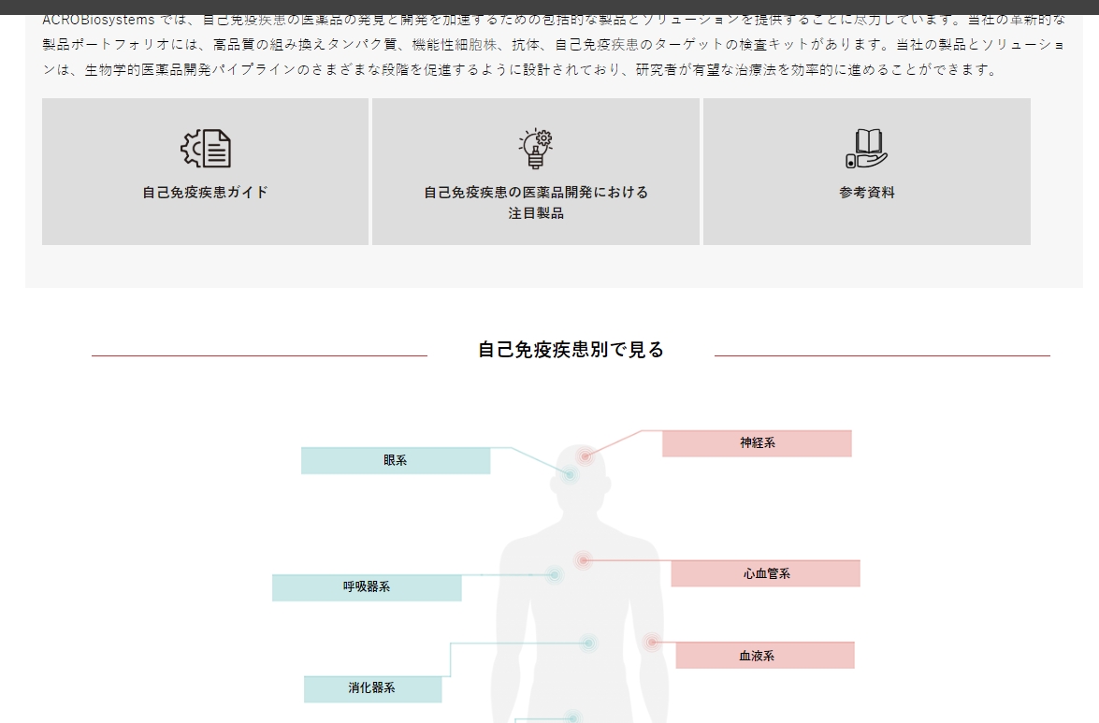The height and width of the screenshot is (723, 1099).
Task: Select the 神経系 category label
Action: pos(757,443)
